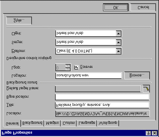
Task: Click the Background sound section label
Action: click(x=22, y=83)
